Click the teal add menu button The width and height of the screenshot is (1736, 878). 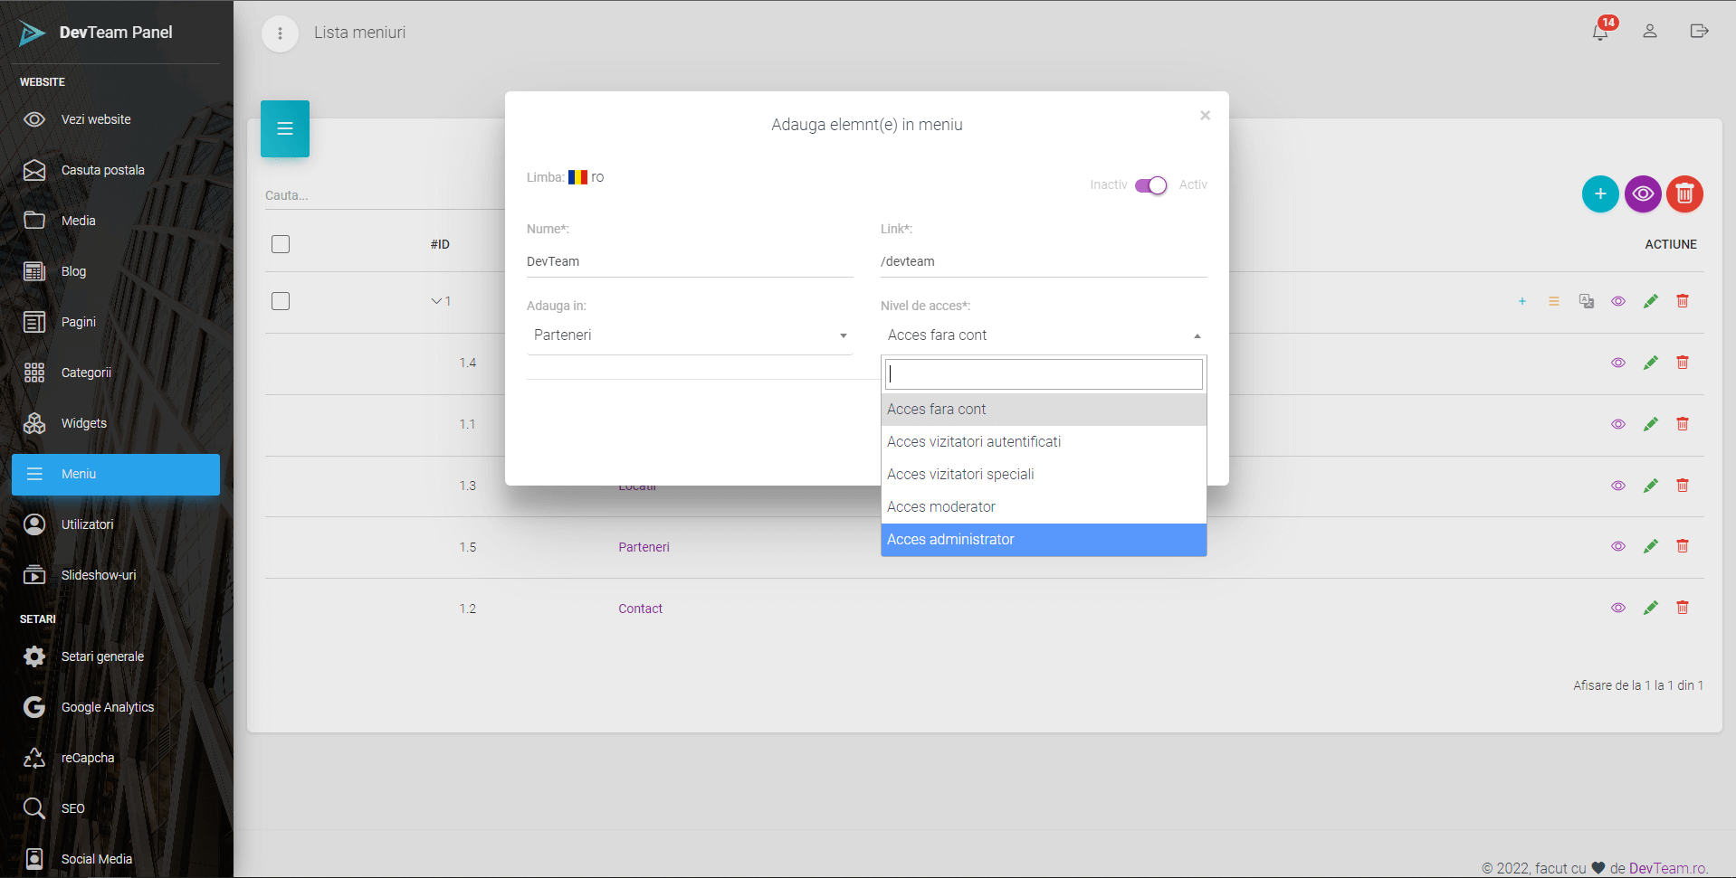[x=1599, y=194]
